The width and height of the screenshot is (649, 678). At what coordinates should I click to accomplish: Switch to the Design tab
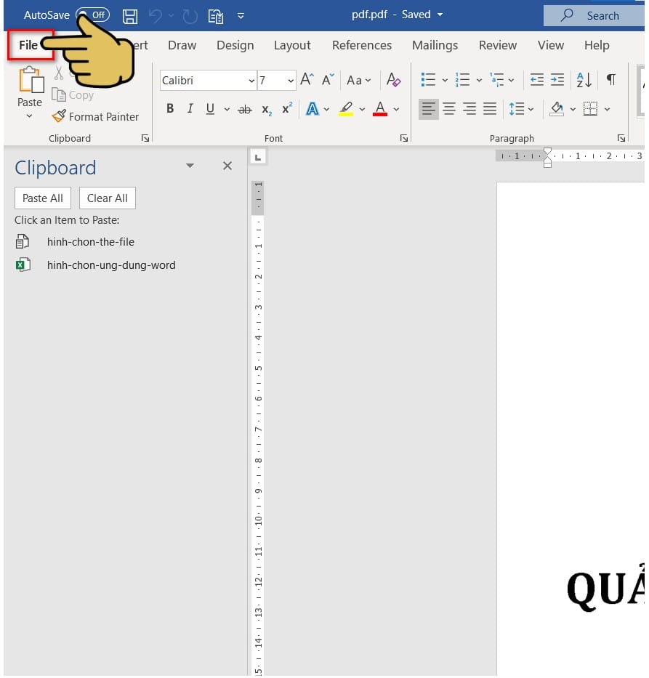point(235,45)
